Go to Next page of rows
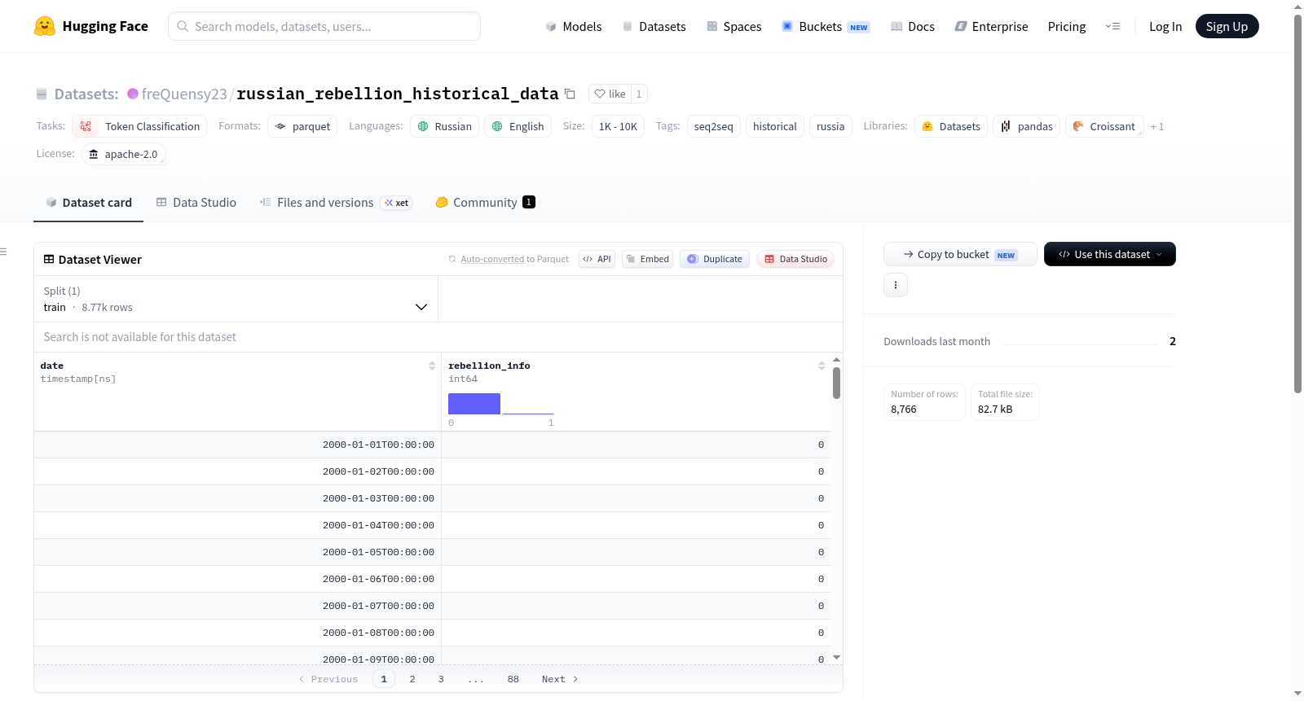1304x701 pixels. tap(560, 679)
